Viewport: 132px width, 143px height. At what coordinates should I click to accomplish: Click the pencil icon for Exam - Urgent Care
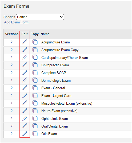[x=25, y=95]
